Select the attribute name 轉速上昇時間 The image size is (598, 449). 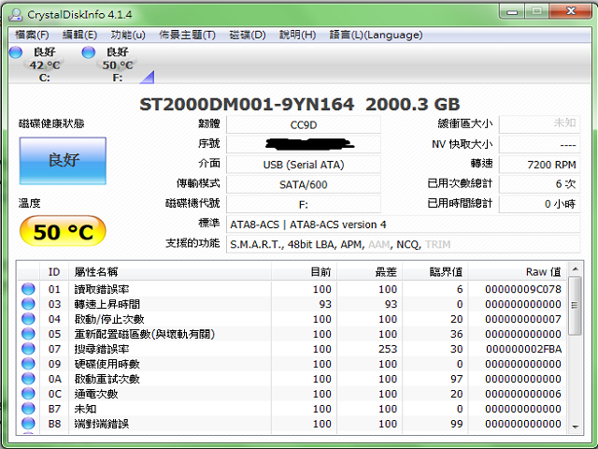107,304
